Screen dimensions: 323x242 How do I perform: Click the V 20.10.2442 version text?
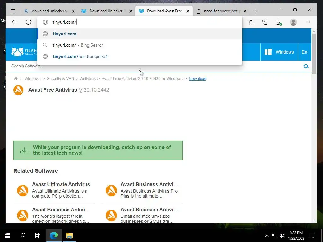point(94,90)
